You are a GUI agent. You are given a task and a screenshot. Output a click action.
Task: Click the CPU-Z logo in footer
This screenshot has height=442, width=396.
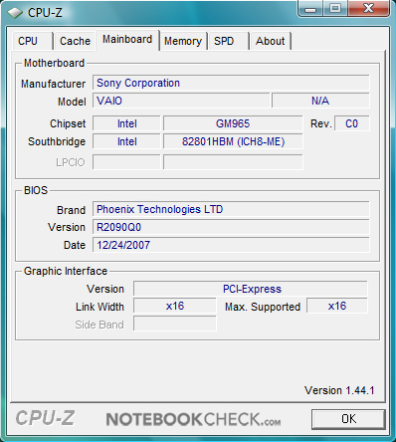45,418
